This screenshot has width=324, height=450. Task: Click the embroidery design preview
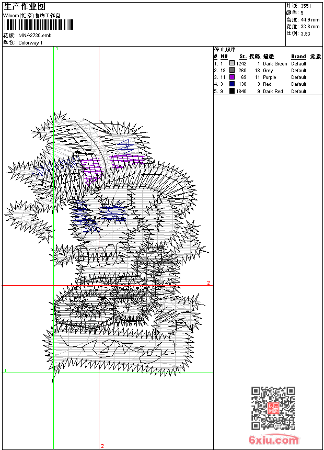pos(108,247)
